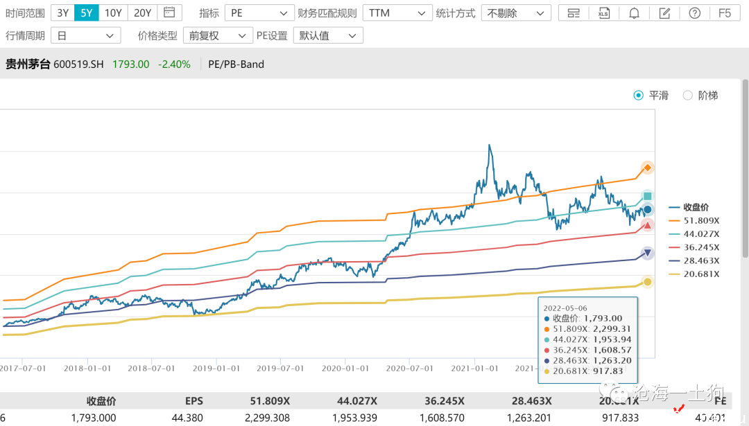Screen dimensions: 749x426
Task: Toggle the 收盘价 series in the legend
Action: pyautogui.click(x=689, y=207)
